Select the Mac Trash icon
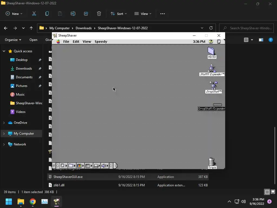The width and height of the screenshot is (277, 208). [x=212, y=163]
